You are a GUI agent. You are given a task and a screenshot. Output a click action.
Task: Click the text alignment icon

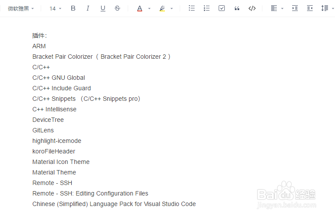pyautogui.click(x=274, y=8)
